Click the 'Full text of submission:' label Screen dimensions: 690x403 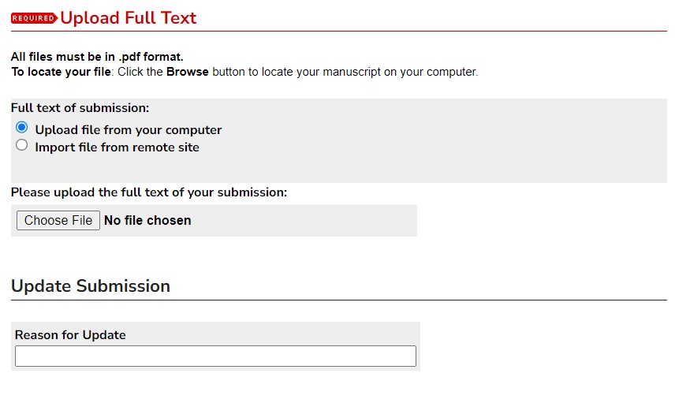[x=80, y=108]
